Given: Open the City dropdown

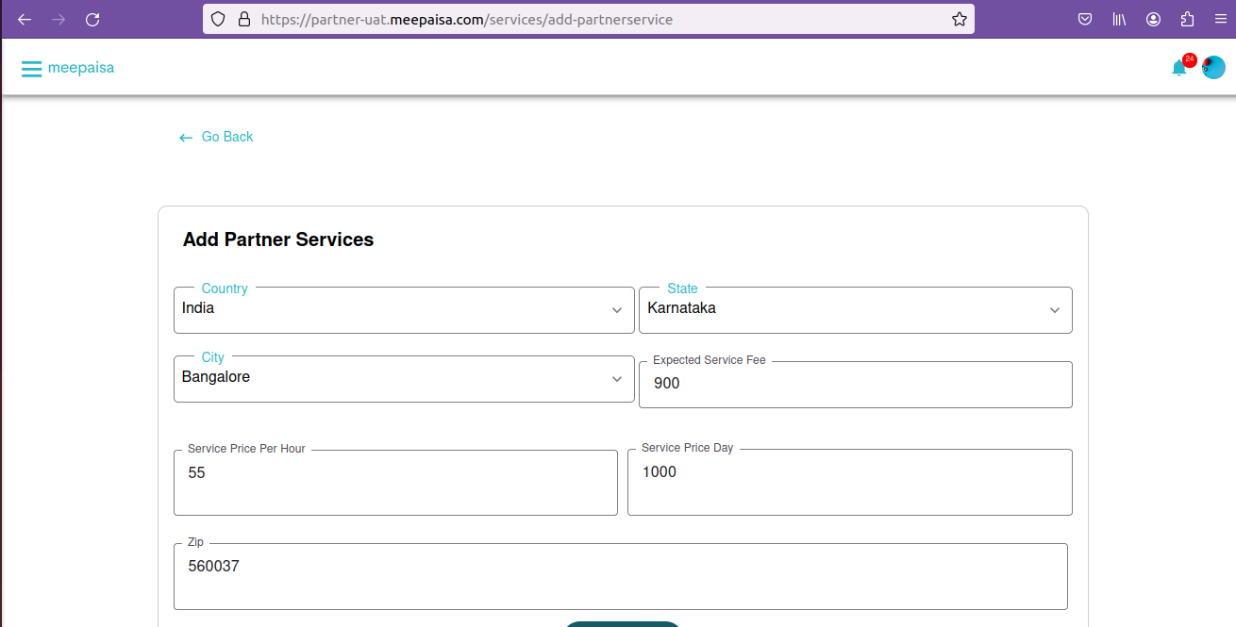Looking at the screenshot, I should click(404, 379).
